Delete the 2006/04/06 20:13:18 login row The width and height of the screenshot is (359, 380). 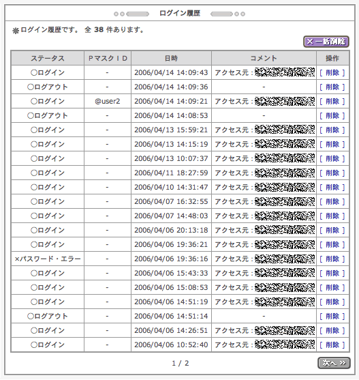pos(332,230)
